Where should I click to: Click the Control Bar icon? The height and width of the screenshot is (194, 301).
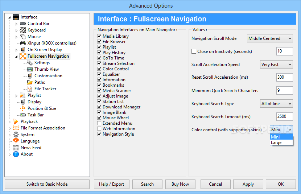(23, 24)
